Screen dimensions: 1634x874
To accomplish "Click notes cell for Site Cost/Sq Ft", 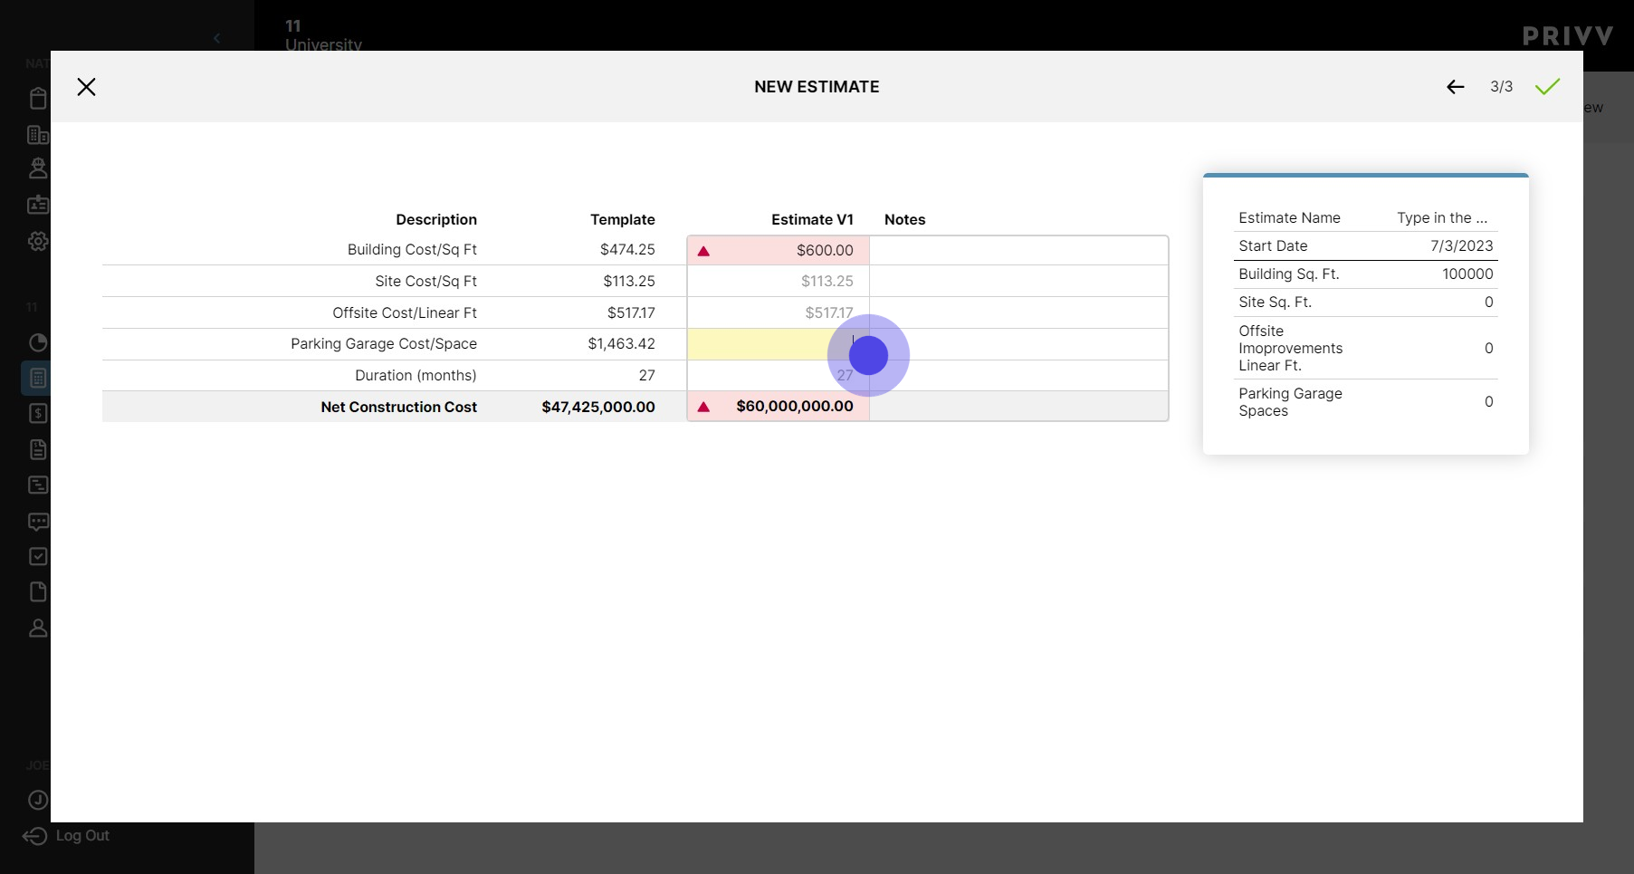I will pos(1018,281).
